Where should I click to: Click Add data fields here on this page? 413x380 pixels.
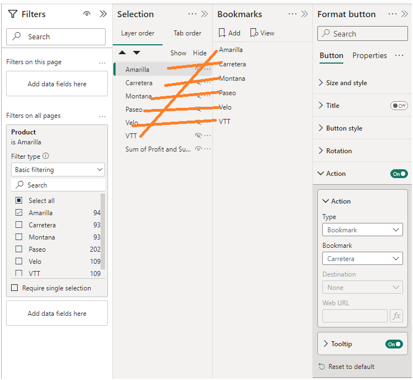pos(57,84)
